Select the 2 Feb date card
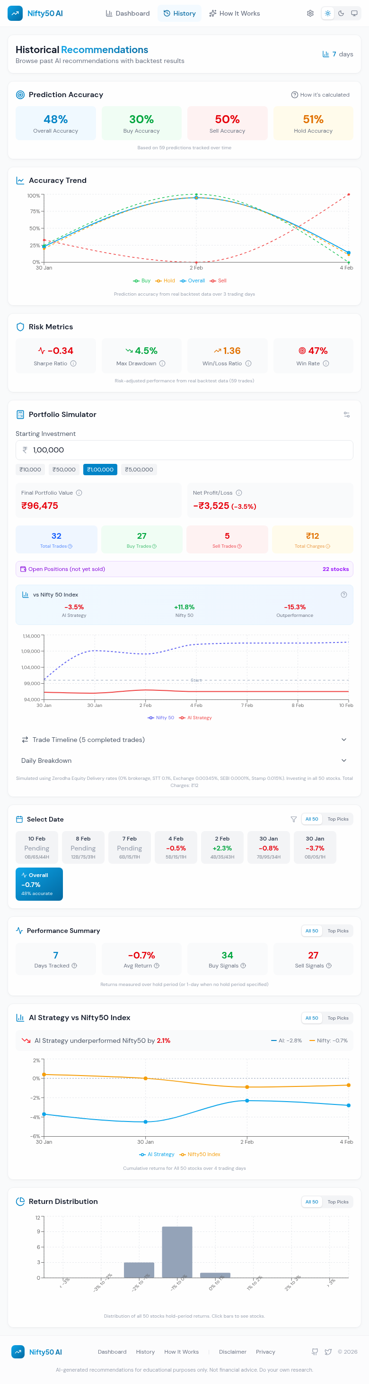This screenshot has width=369, height=1384. click(x=222, y=847)
